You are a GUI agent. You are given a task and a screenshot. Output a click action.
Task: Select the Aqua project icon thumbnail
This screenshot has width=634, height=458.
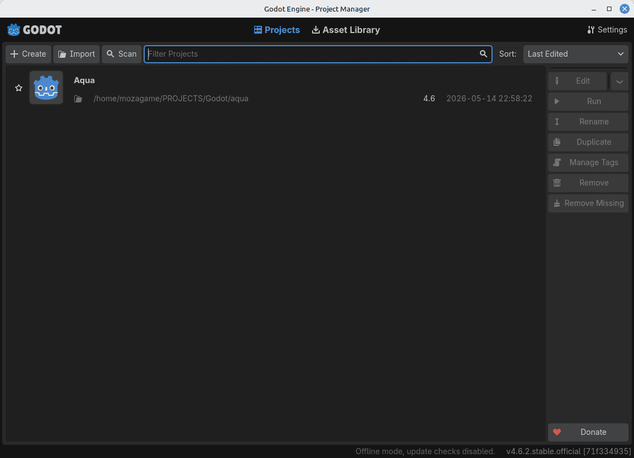[46, 88]
